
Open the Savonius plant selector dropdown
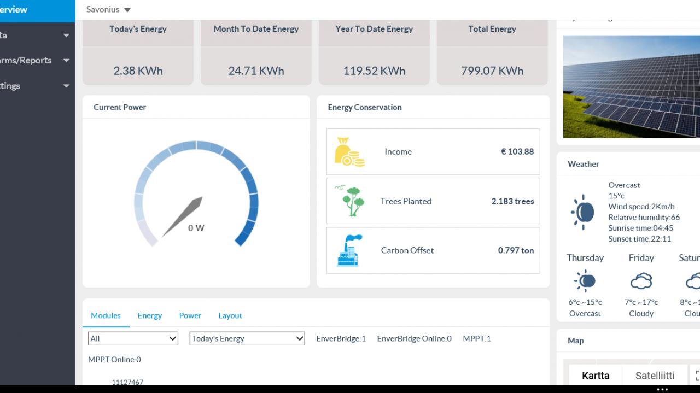(108, 9)
